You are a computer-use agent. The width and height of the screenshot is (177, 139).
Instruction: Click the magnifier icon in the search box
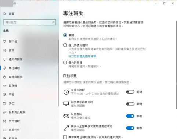[53, 22]
